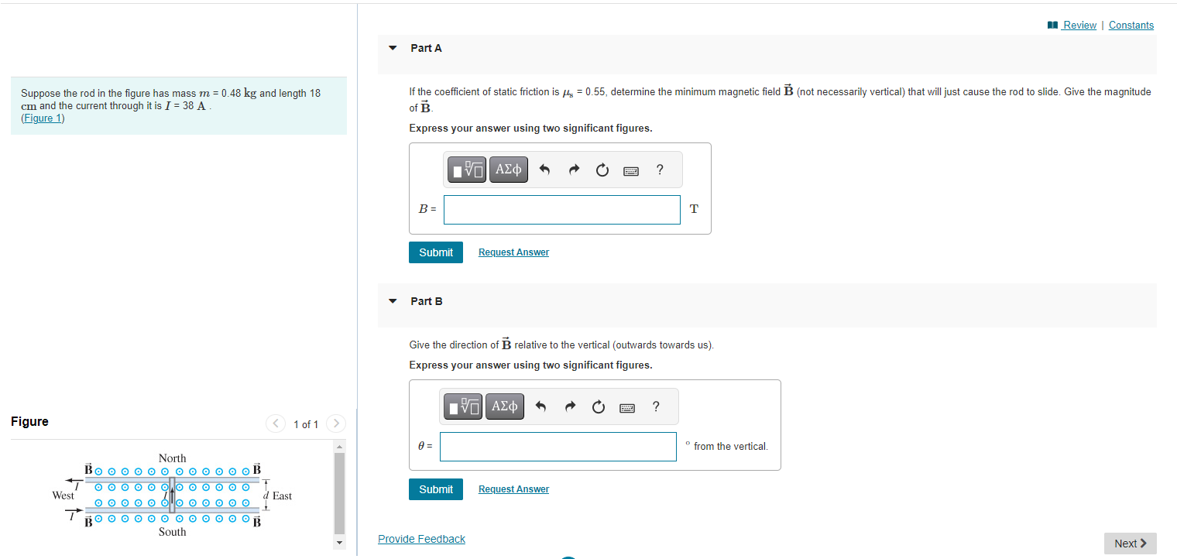Screen dimensions: 1177x559
Task: Open Greek symbols palette in Part A
Action: [508, 170]
